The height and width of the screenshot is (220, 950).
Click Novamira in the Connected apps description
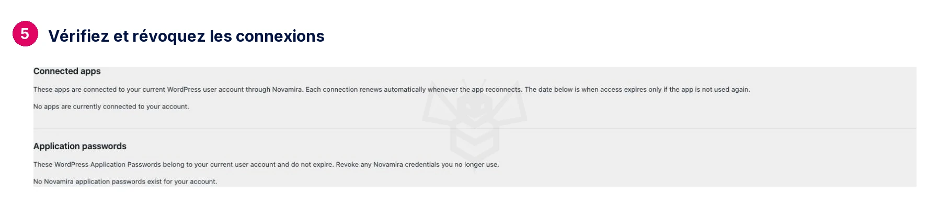coord(287,90)
